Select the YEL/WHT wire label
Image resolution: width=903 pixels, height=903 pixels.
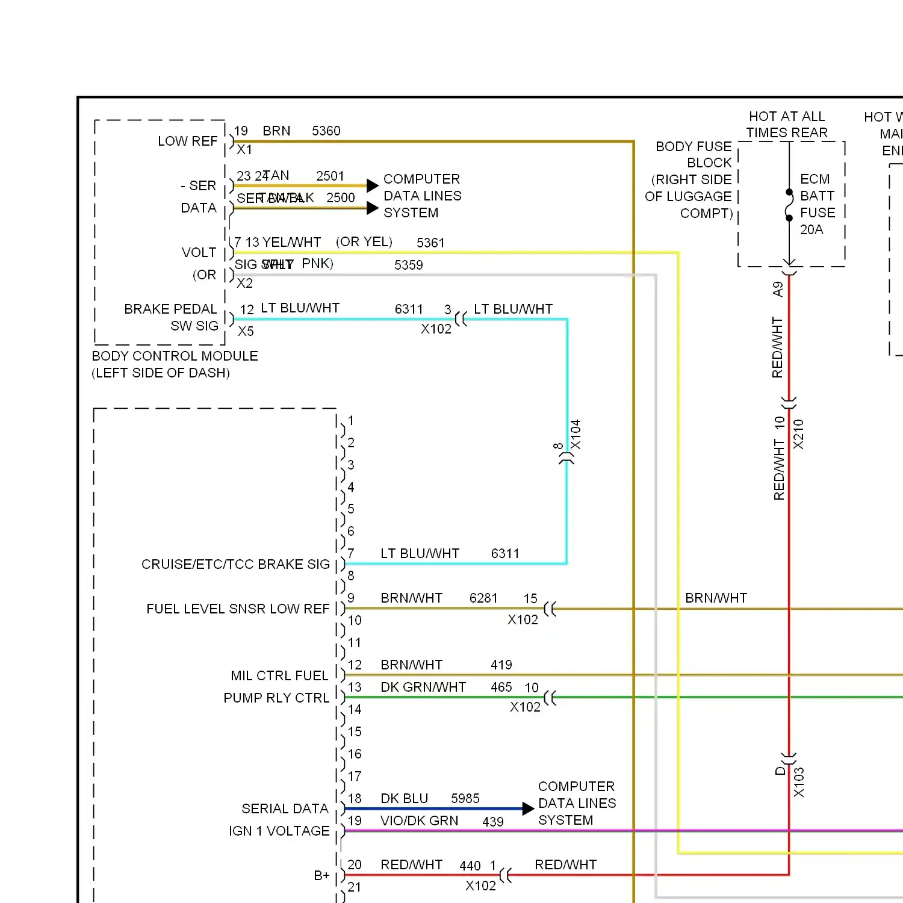(x=292, y=242)
